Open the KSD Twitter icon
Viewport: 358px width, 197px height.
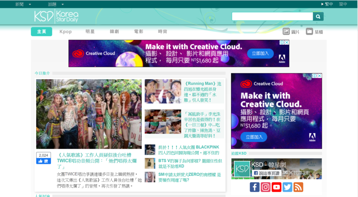point(287,187)
